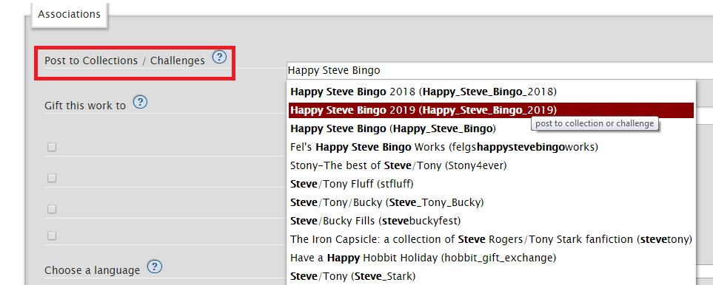Pick Fel's Happy Steve Bingo Works suggestion
Image resolution: width=713 pixels, height=285 pixels.
491,147
